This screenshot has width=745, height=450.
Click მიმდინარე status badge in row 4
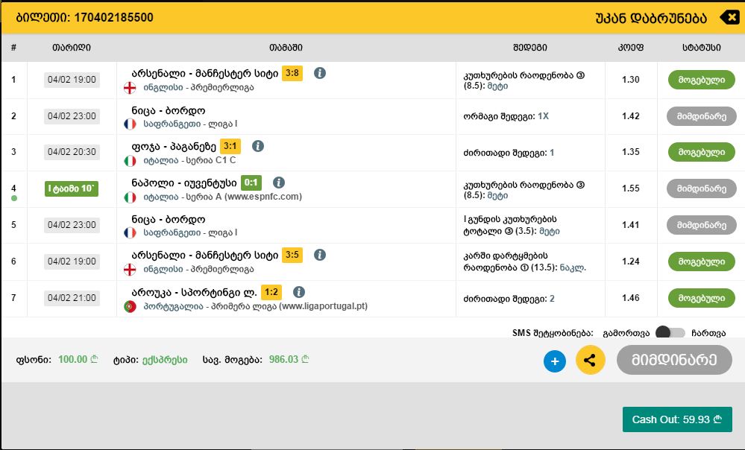[x=701, y=188]
